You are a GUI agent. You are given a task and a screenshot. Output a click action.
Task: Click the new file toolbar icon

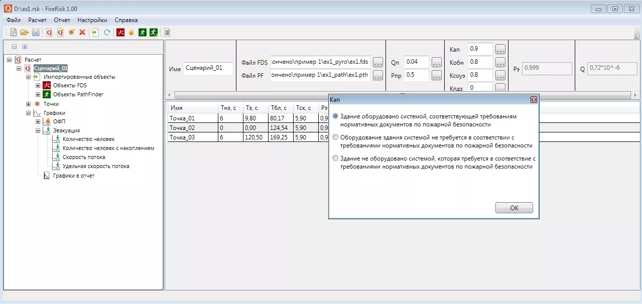(x=14, y=33)
